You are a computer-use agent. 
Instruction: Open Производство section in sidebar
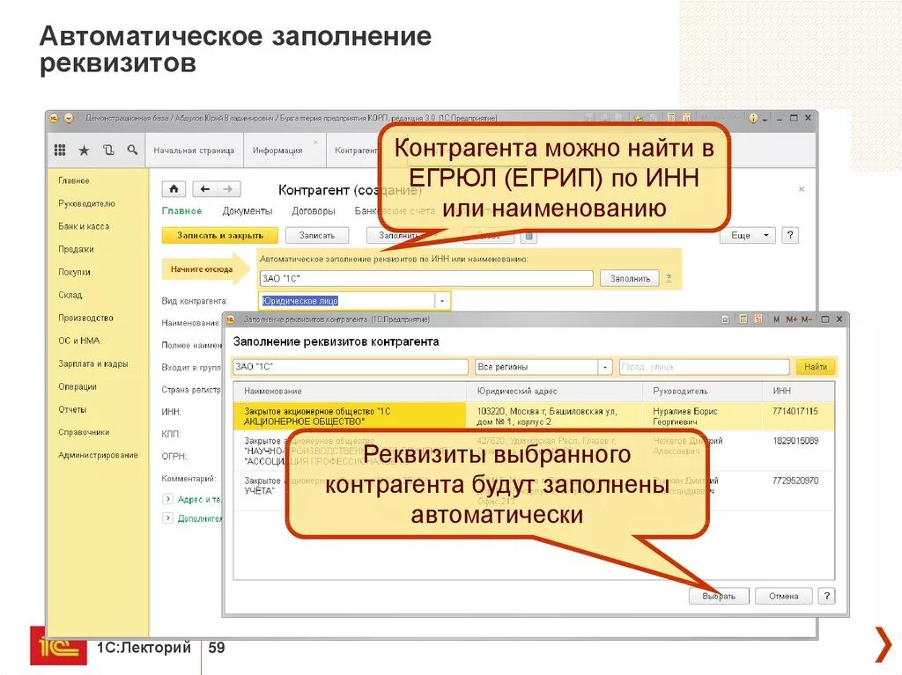point(85,318)
